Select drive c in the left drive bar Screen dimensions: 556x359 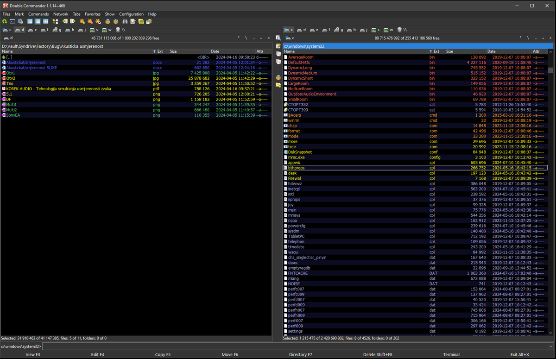tap(7, 30)
